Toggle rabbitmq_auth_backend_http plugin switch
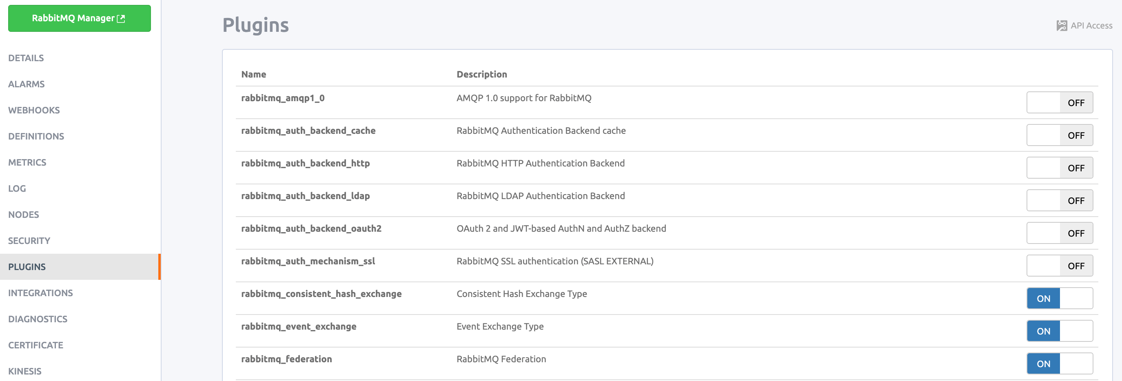This screenshot has width=1122, height=381. coord(1059,168)
